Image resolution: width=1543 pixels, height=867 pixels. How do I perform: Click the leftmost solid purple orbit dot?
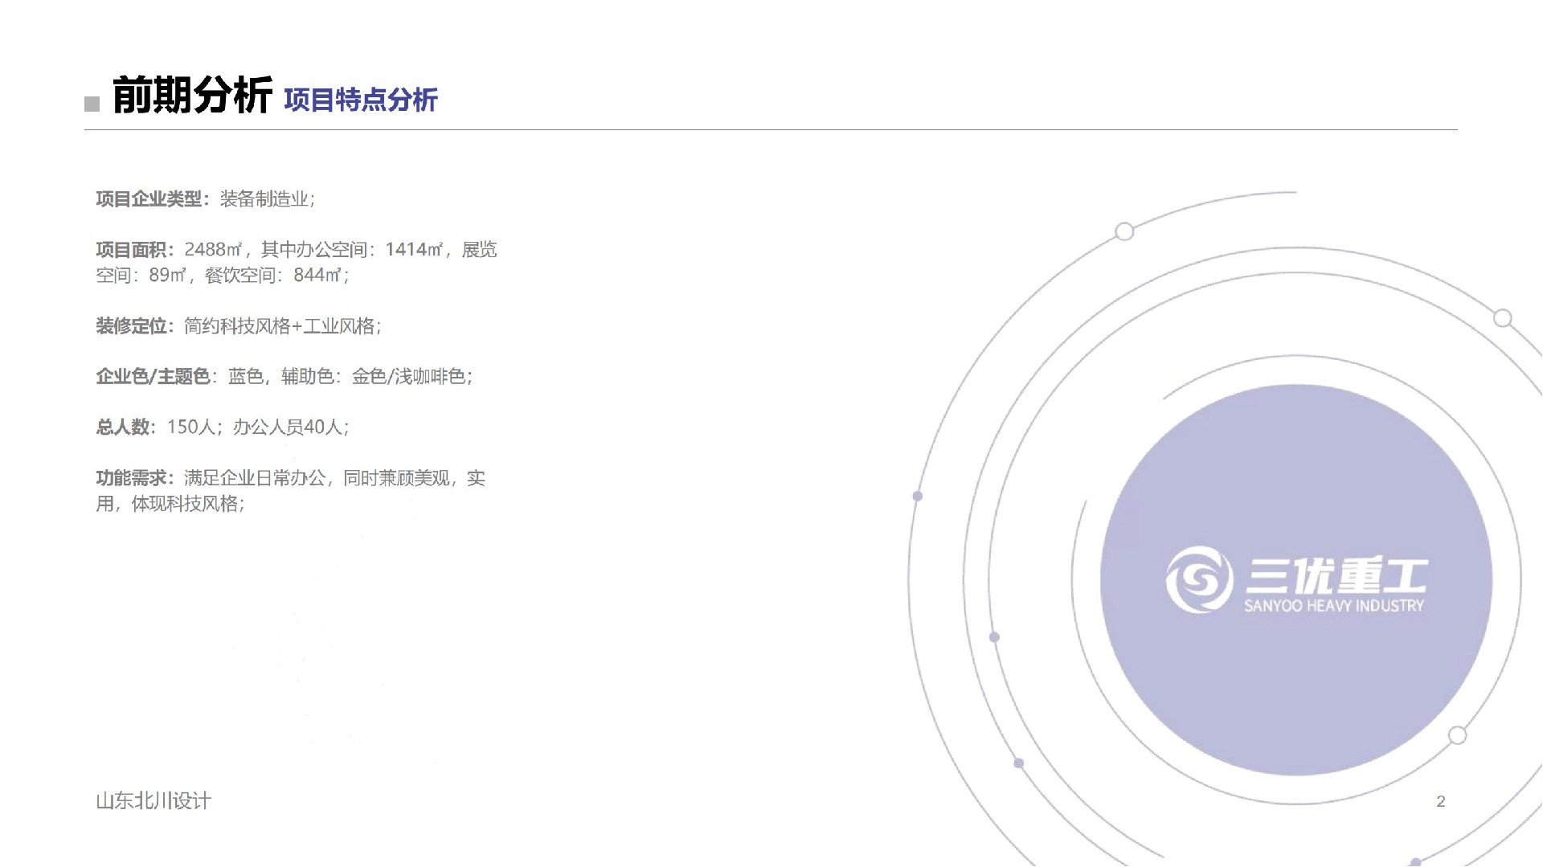917,496
